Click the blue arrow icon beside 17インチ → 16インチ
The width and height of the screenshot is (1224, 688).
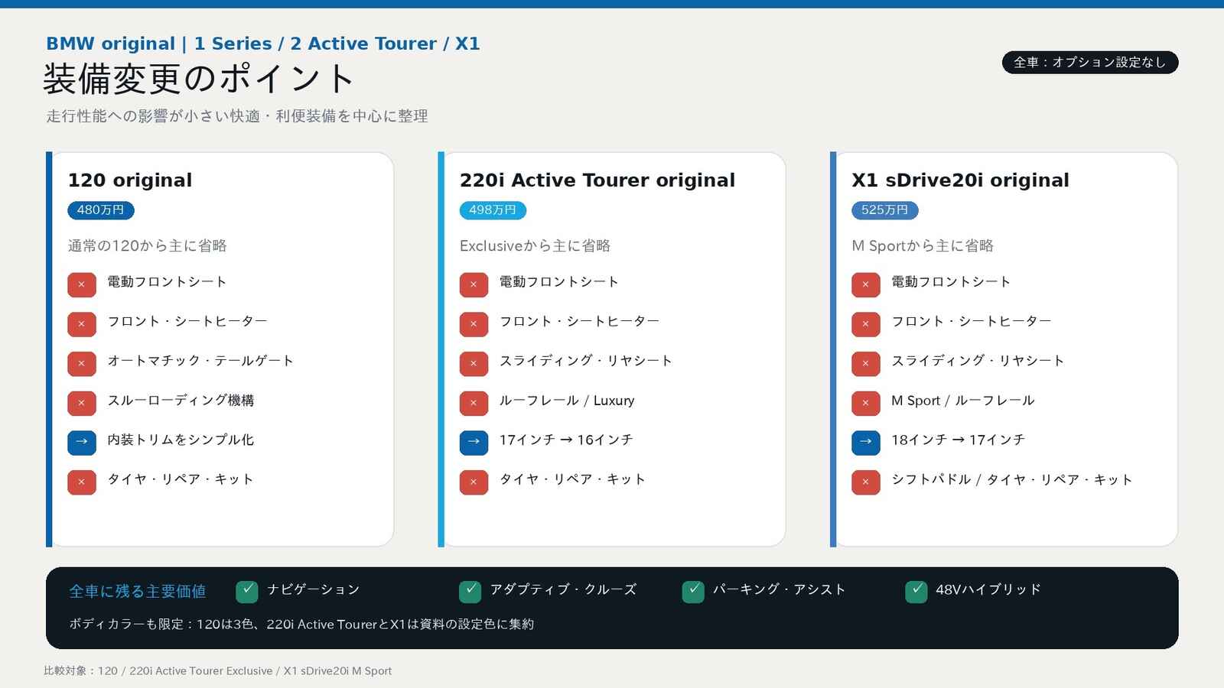[x=474, y=443]
